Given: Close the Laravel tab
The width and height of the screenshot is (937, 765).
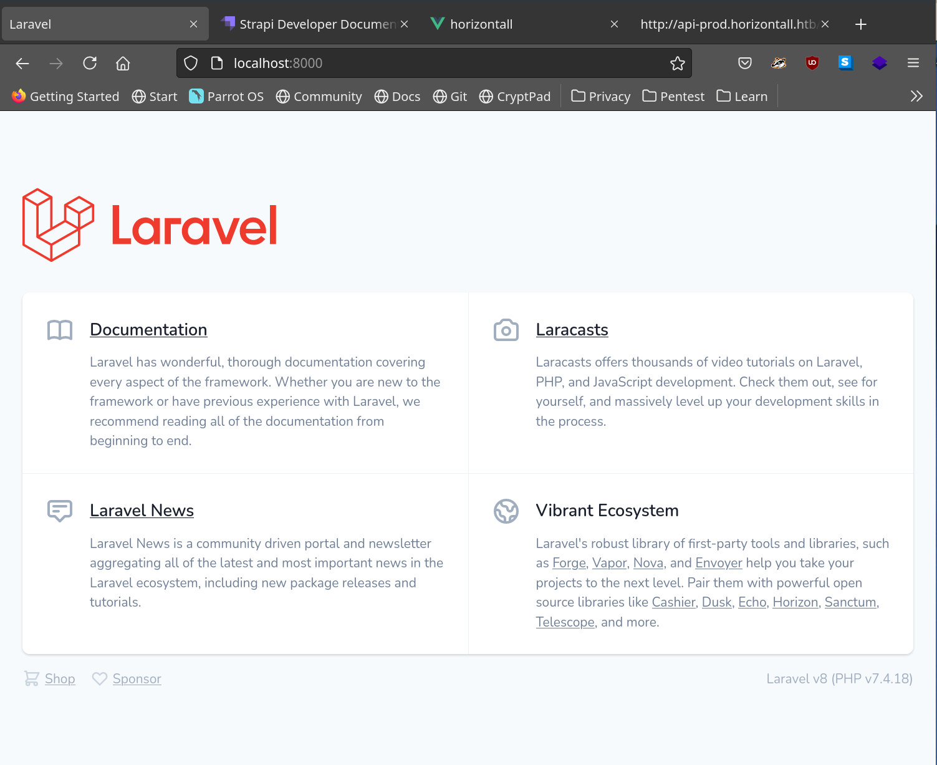Looking at the screenshot, I should (193, 24).
